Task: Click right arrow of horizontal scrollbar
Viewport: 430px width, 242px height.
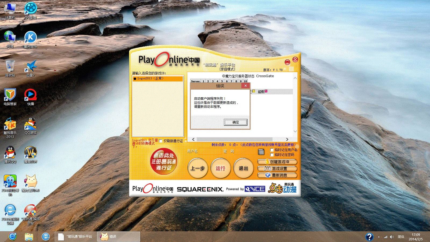Action: click(x=287, y=139)
